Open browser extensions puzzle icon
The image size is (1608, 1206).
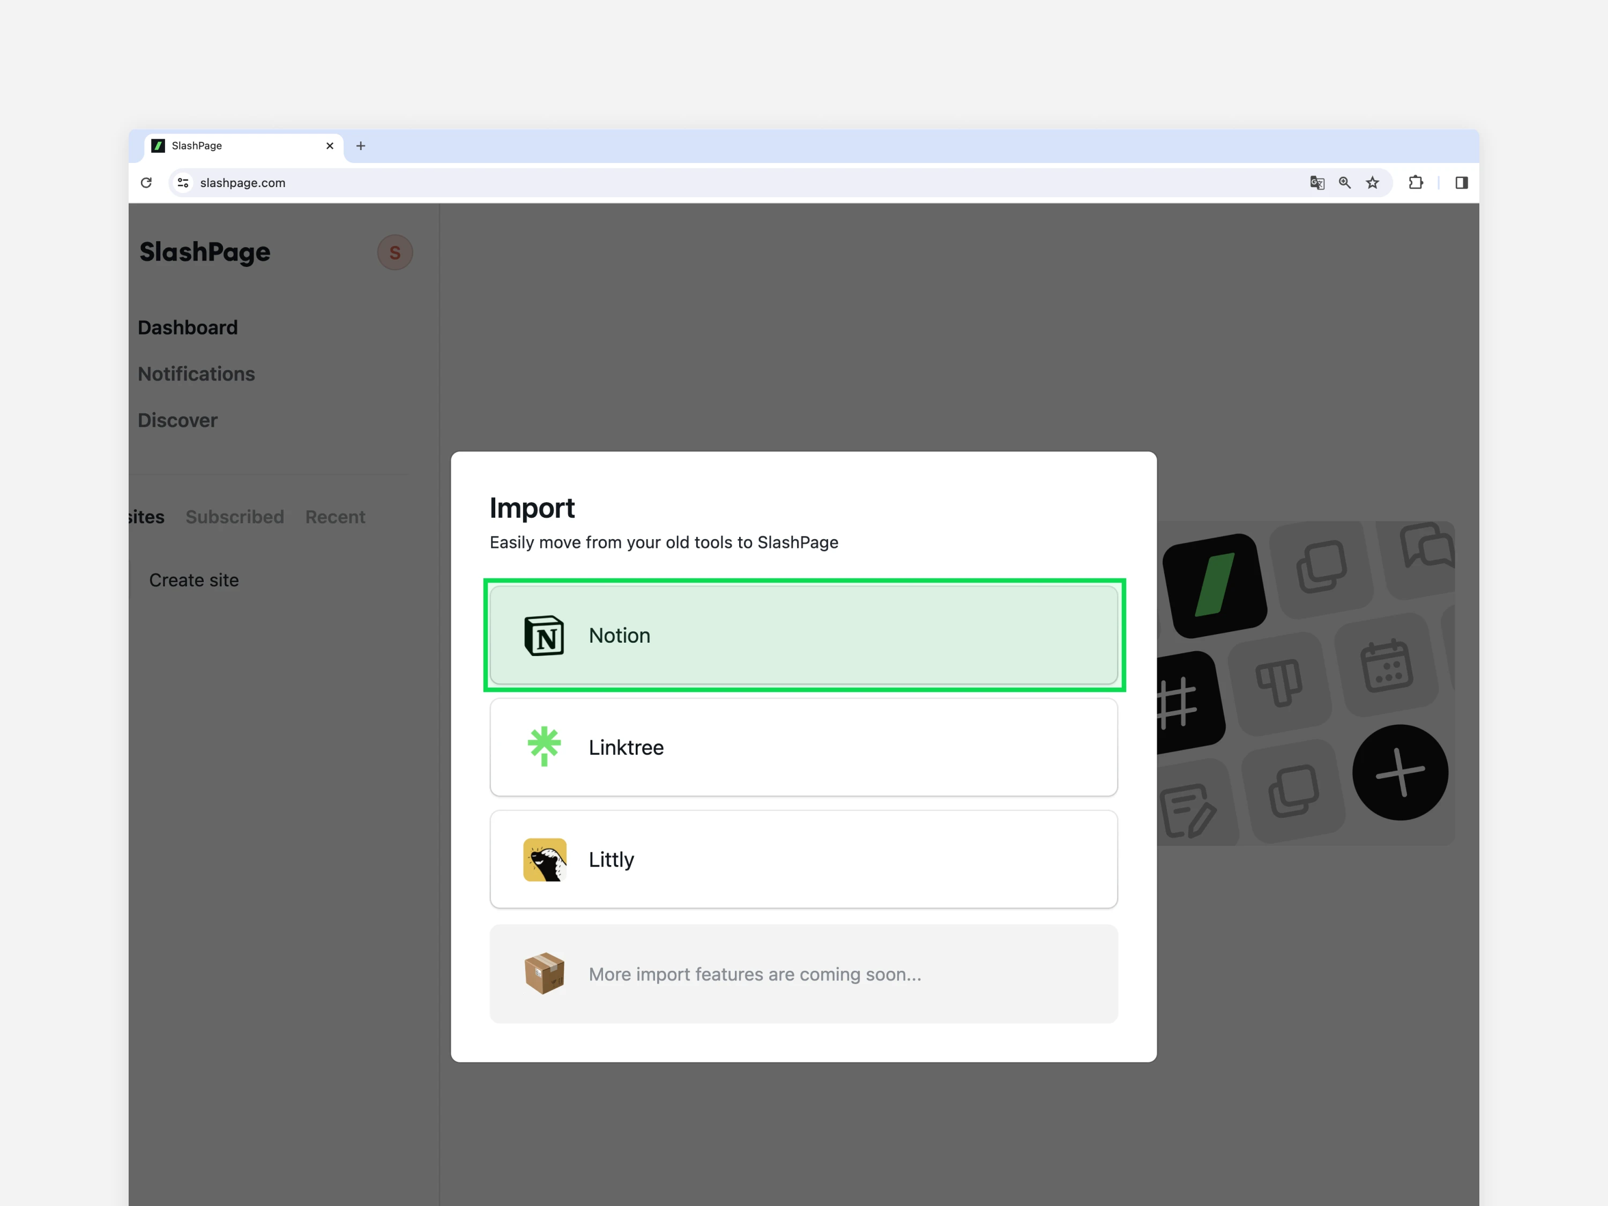click(x=1416, y=182)
